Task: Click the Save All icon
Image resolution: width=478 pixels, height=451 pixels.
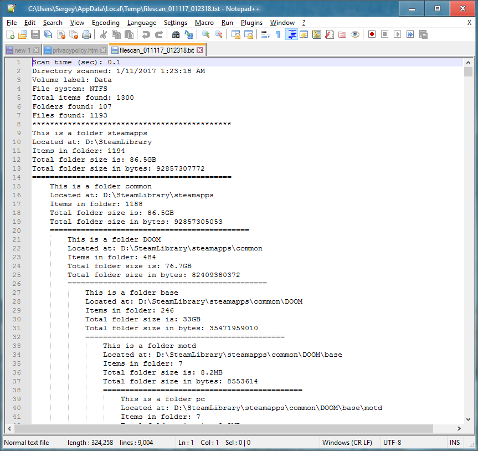Action: 48,34
